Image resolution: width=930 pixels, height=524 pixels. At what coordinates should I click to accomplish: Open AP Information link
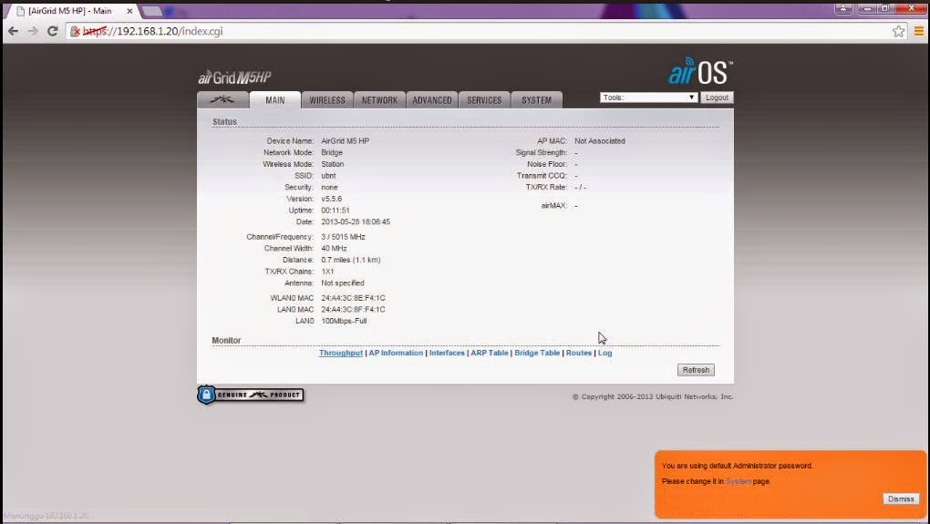pyautogui.click(x=397, y=353)
